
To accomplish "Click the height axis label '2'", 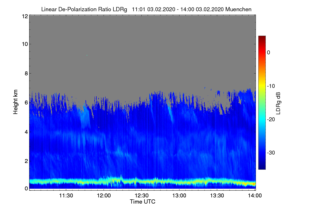I will (26, 161).
